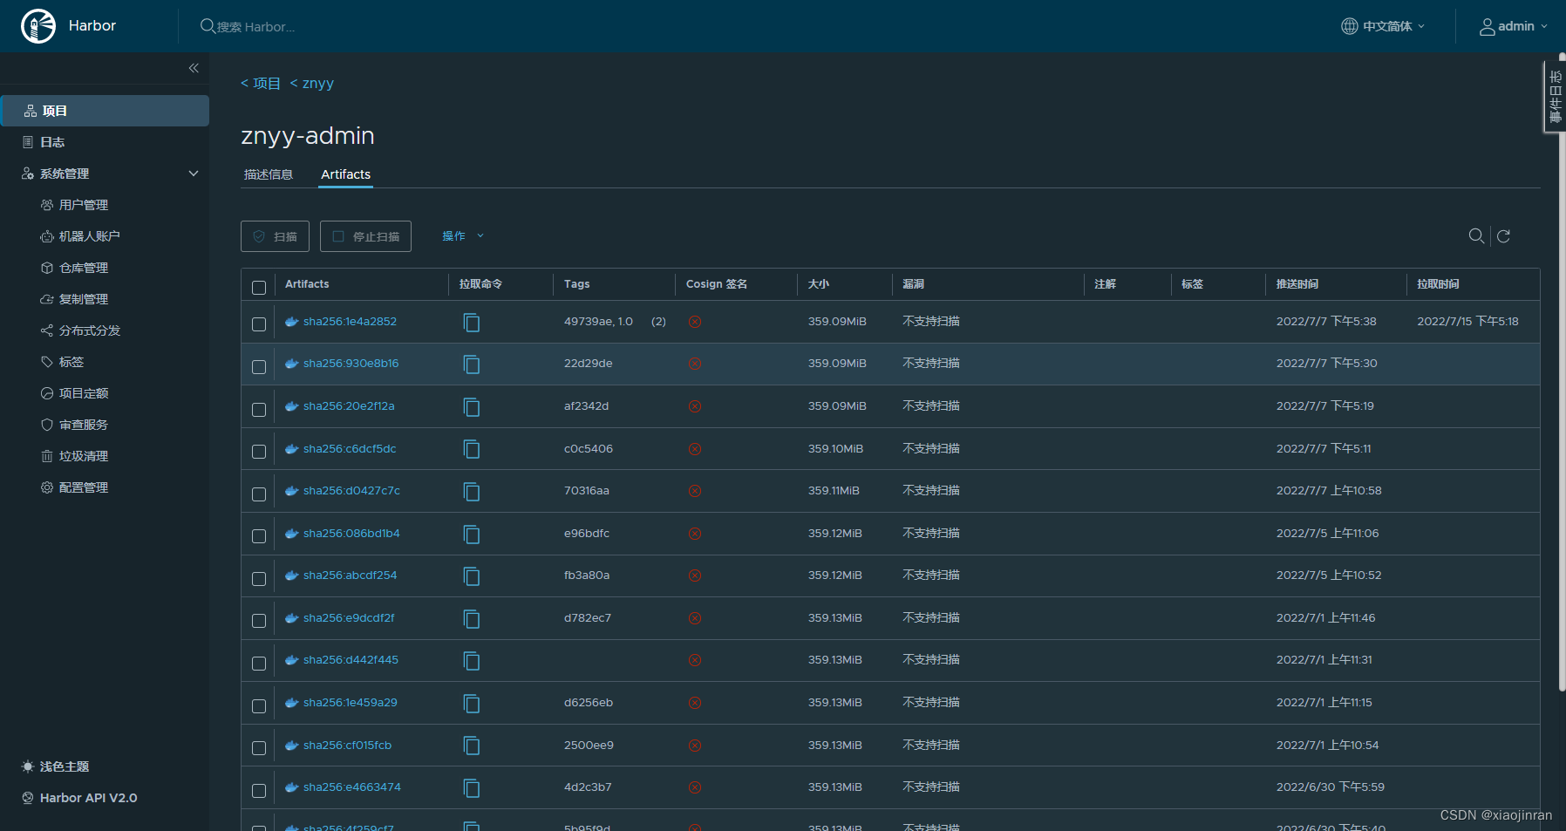Check the sha256:e9dcdf2f row checkbox
The width and height of the screenshot is (1566, 831).
(x=259, y=621)
